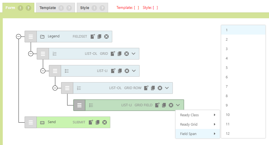Screen dimensions: 269x145
Task: Click the exclamation icon on Form tab
Action: (x=20, y=8)
